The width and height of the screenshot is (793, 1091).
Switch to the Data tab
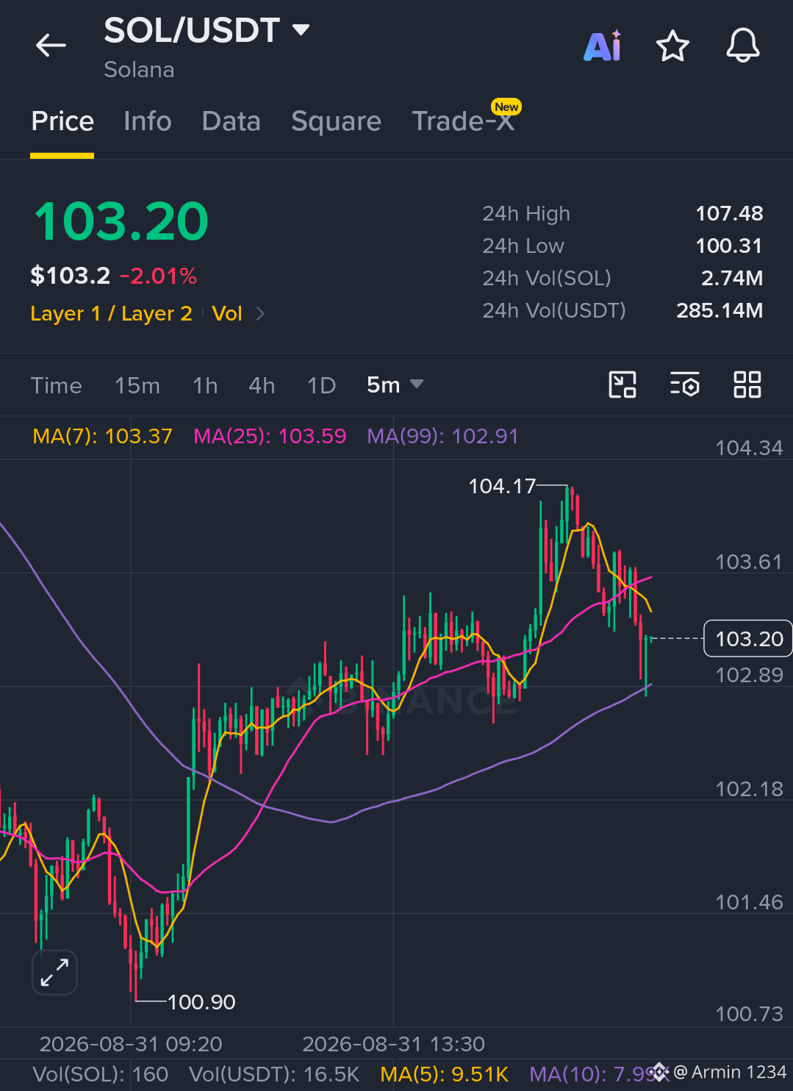point(232,121)
